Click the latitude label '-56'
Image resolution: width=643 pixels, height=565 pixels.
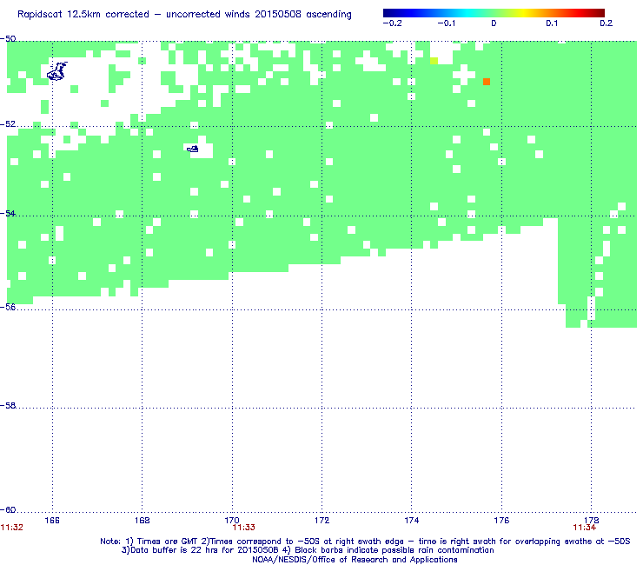8,307
